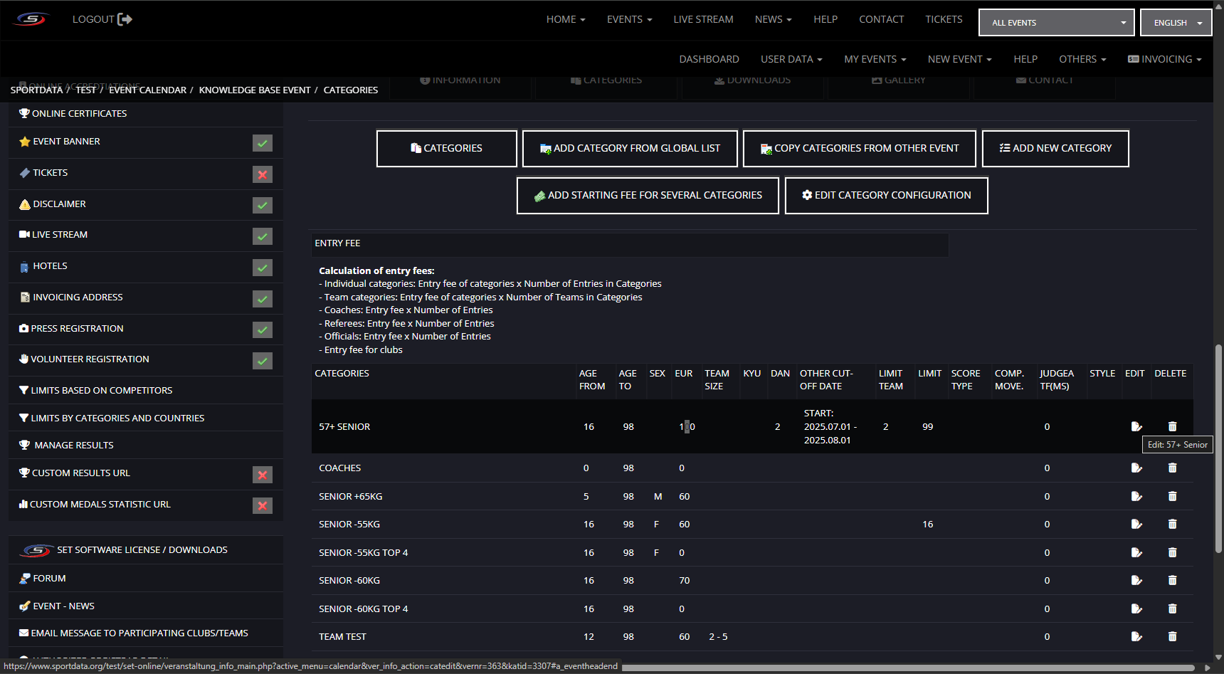Delete the Coaches category row

coord(1172,468)
